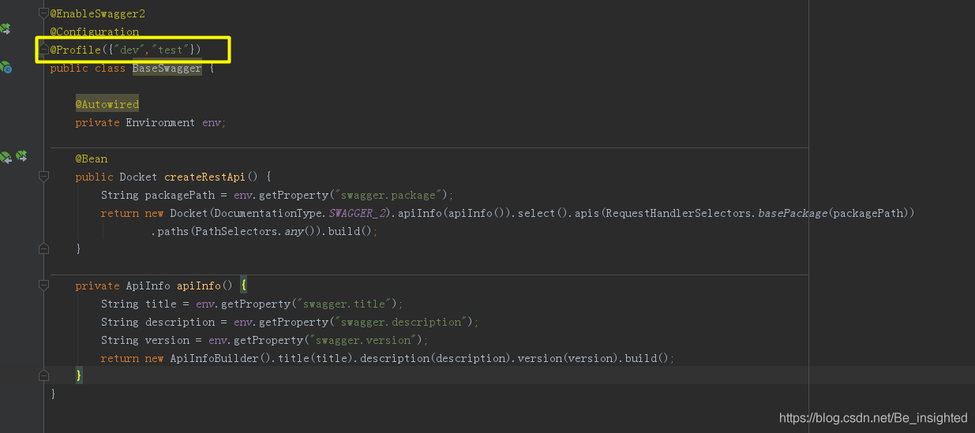Click the SWAGGER_2 constant
The height and width of the screenshot is (433, 975).
pyautogui.click(x=361, y=213)
